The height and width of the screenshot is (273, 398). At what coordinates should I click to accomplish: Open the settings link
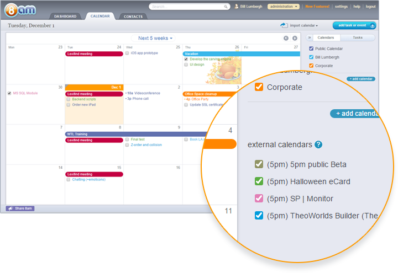pyautogui.click(x=342, y=7)
